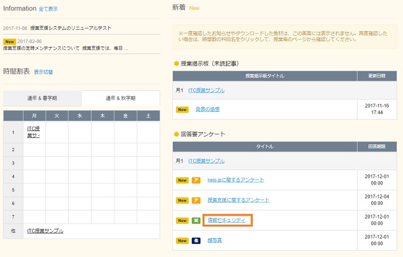Open 情報セキュリティ survey link
This screenshot has width=403, height=257.
pos(226,220)
